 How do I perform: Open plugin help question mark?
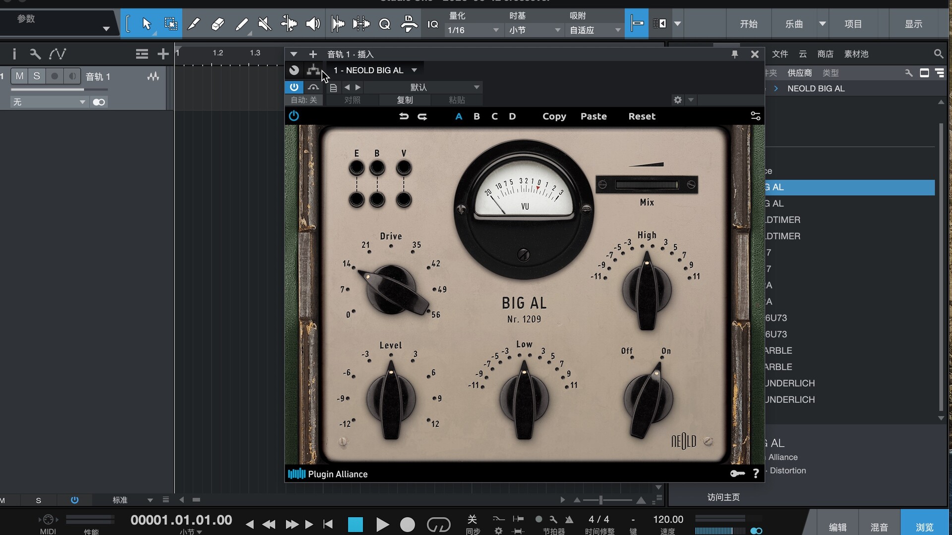(x=756, y=474)
